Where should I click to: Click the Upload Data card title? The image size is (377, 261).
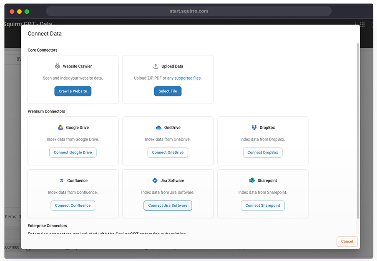(172, 66)
